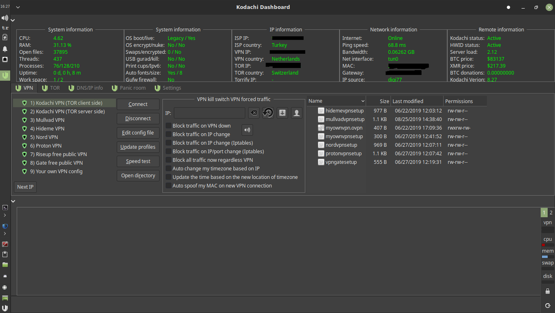Expand the arrow below terminal launcher
This screenshot has height=313, width=555.
pyautogui.click(x=5, y=215)
